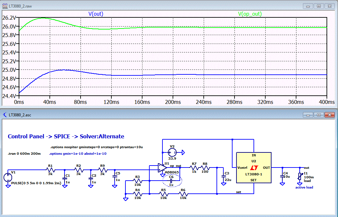Click the 25.0V label on vertical axis
This screenshot has width=338, height=217.
click(9, 70)
